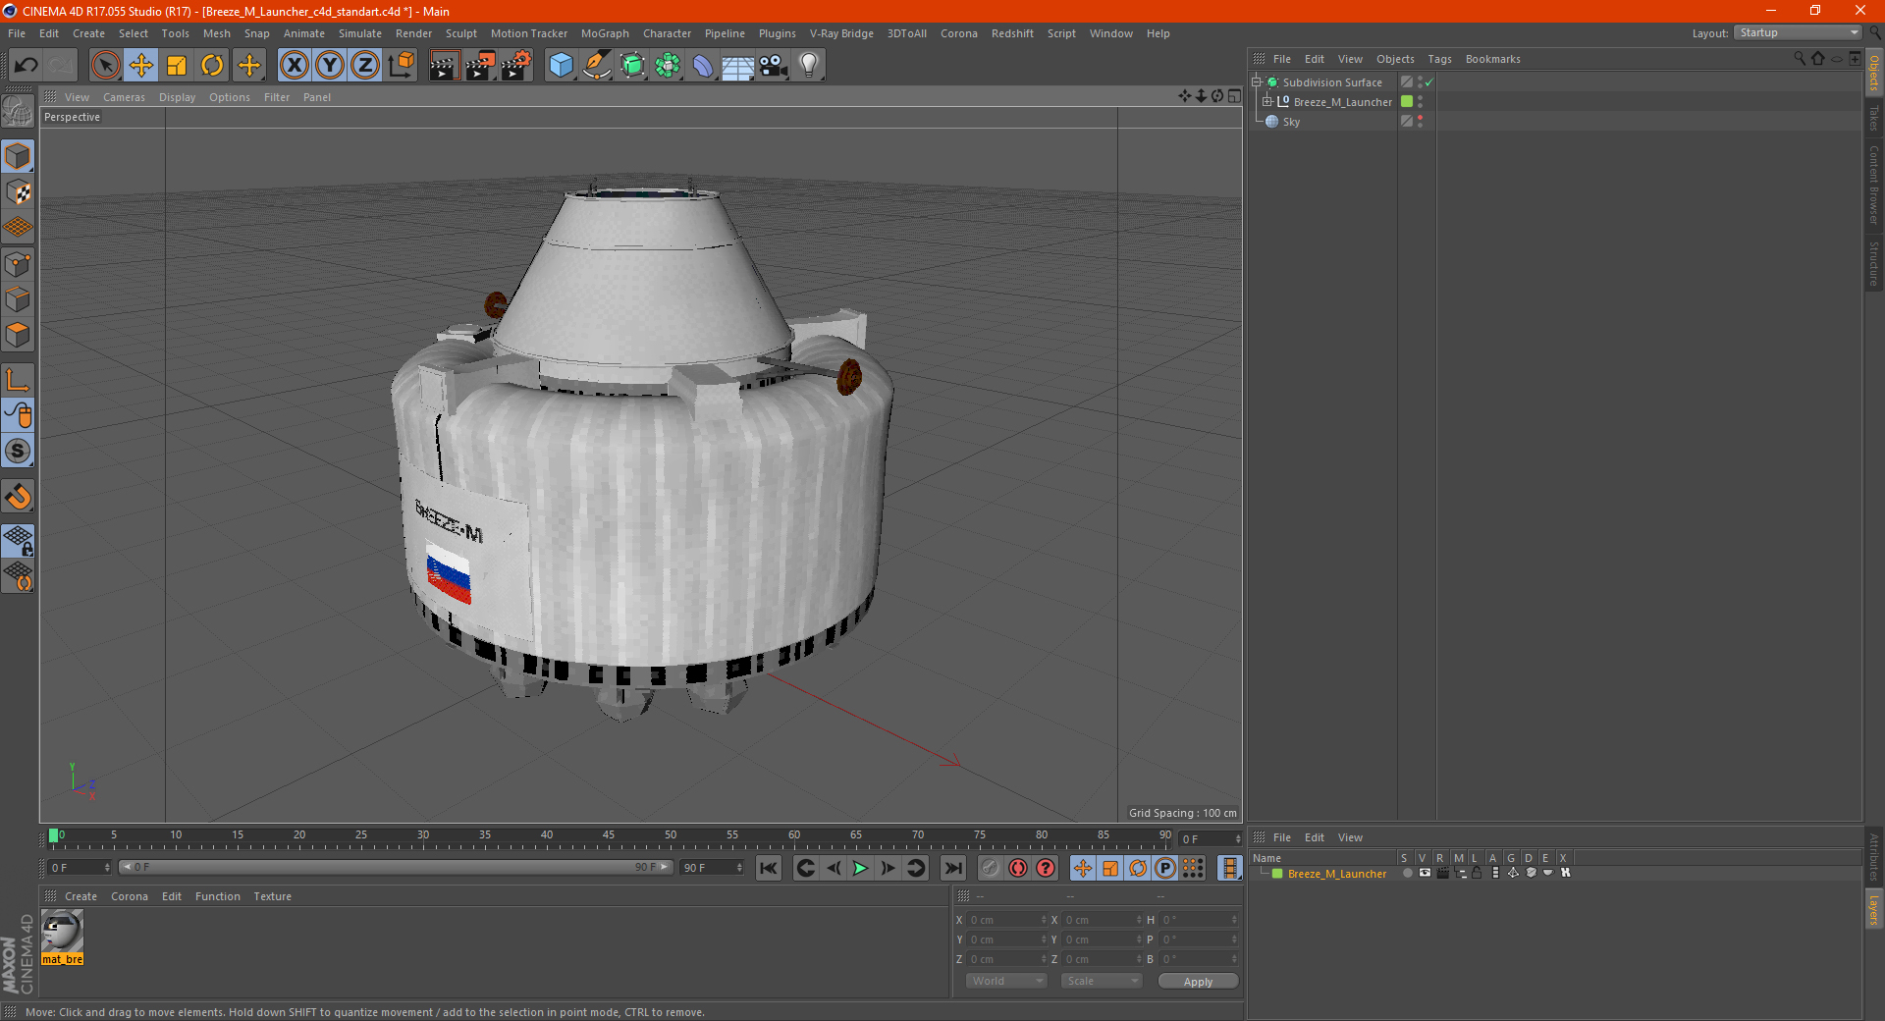
Task: Toggle Sky object visibility dots
Action: 1420,122
